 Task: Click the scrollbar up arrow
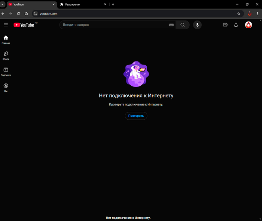point(260,21)
